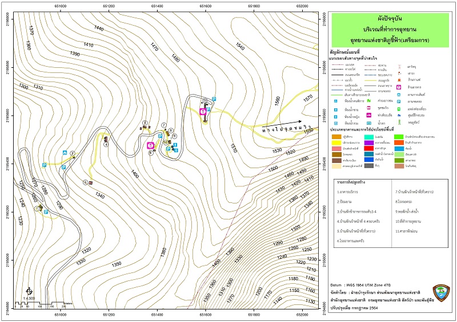Click the pink boat pier legend symbol
Viewport: 457px width, 322px height.
[x=368, y=115]
